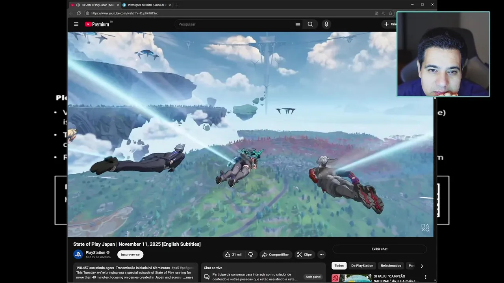Click the Inscrever-se subscribe button
This screenshot has width=504, height=283.
coord(130,254)
